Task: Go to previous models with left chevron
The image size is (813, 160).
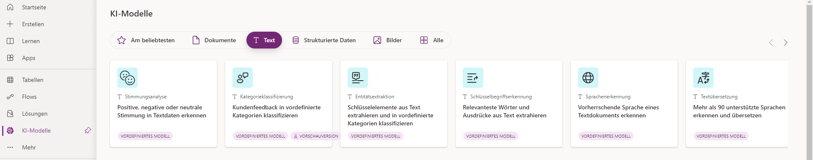Action: click(x=771, y=43)
